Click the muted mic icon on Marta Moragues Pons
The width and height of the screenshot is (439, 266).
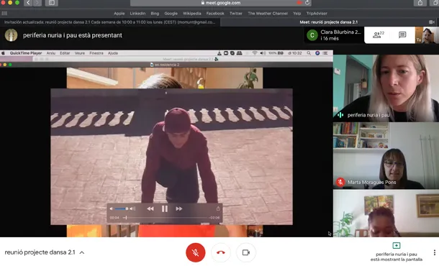[340, 182]
